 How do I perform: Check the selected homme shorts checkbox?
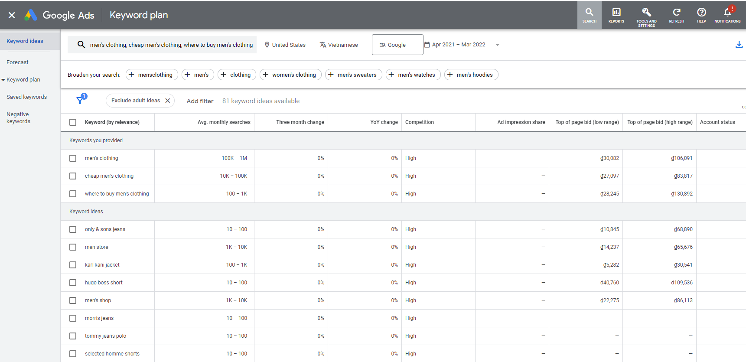click(x=73, y=354)
